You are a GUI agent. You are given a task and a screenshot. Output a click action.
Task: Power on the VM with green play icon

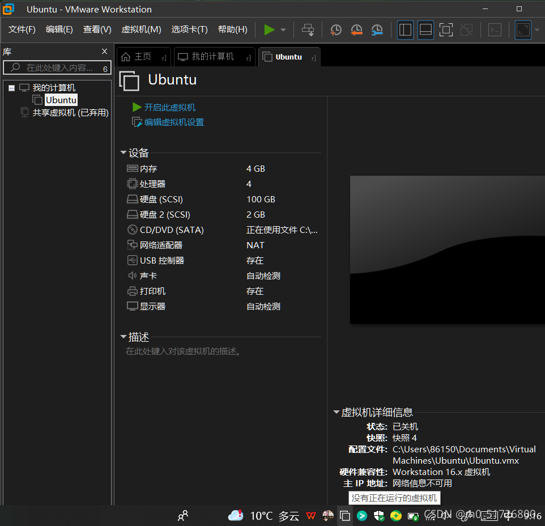tap(269, 30)
